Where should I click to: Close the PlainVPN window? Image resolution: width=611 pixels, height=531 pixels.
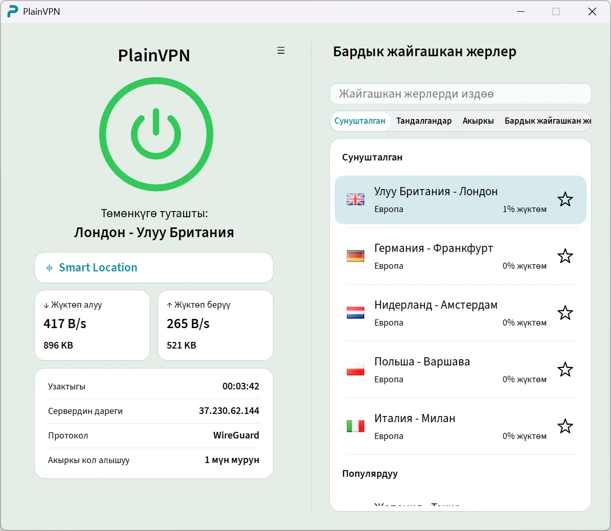(592, 12)
